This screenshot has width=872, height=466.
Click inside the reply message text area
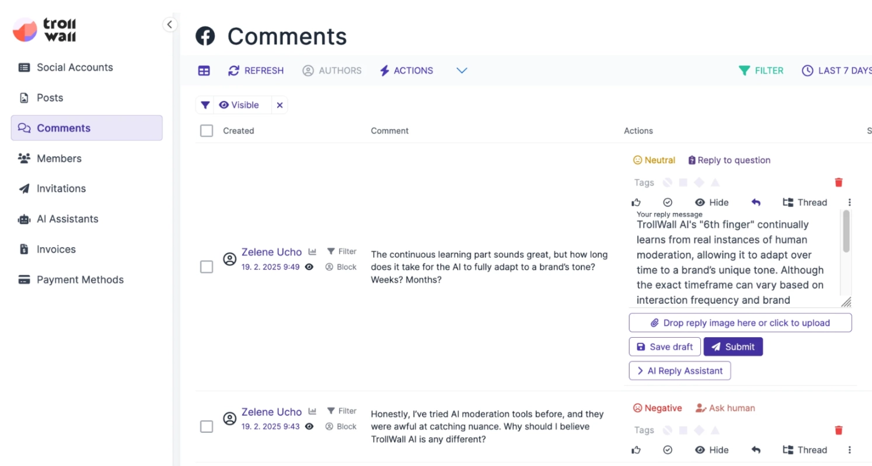(735, 260)
